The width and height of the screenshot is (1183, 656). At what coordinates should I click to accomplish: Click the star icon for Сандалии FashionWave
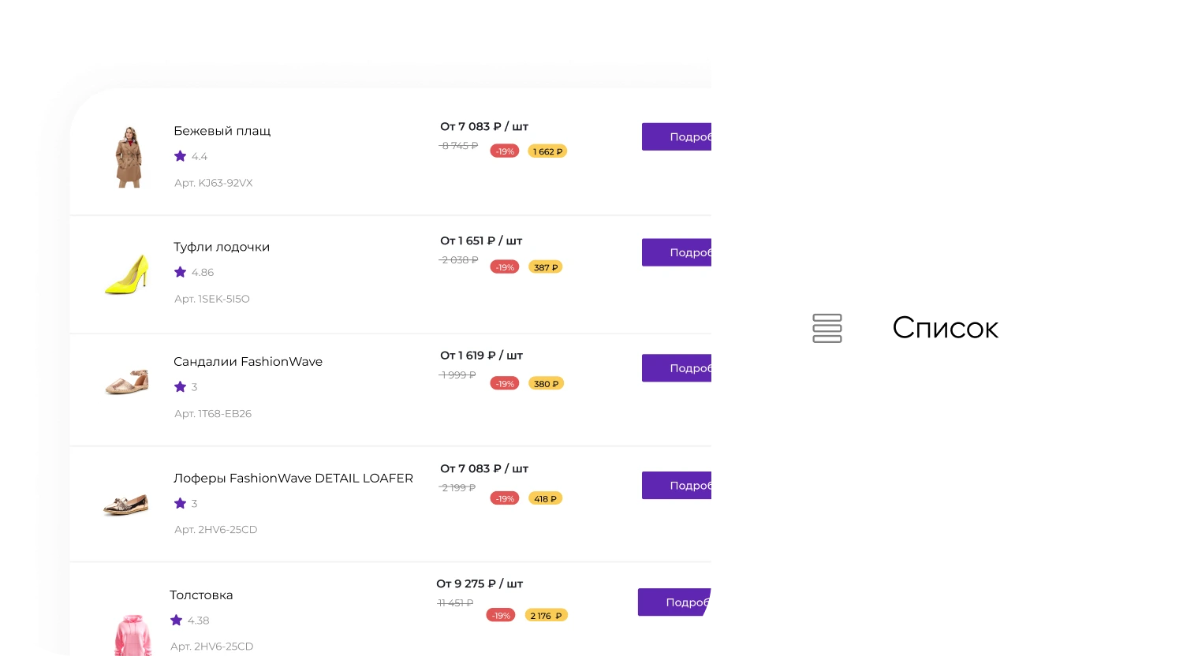(181, 386)
